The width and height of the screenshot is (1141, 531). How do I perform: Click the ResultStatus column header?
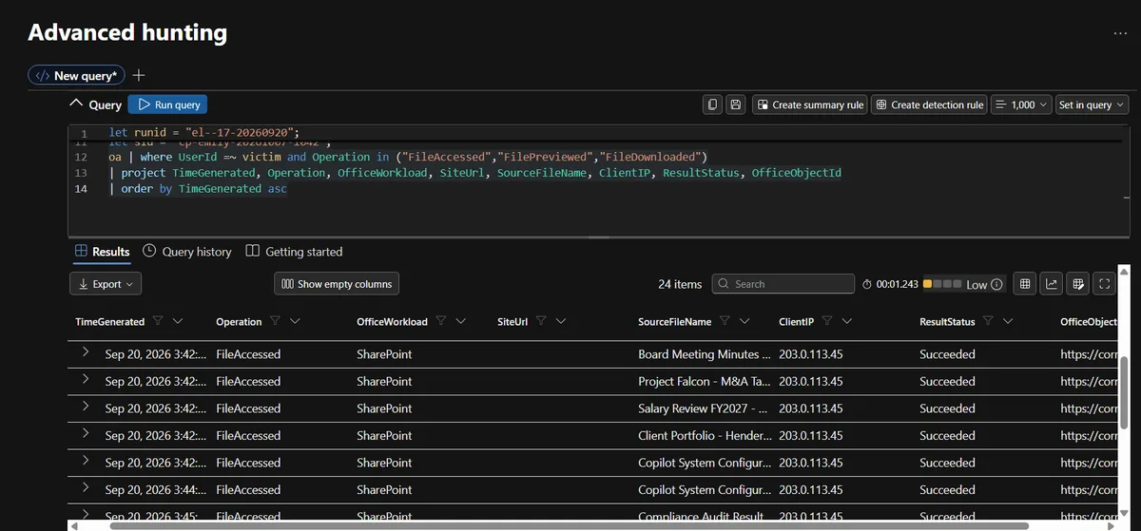947,322
